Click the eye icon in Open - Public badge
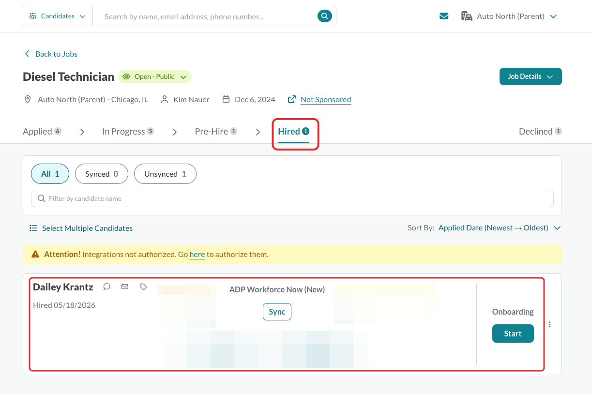This screenshot has width=592, height=394. click(x=126, y=76)
